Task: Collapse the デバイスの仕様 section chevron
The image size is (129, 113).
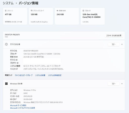Action: [122, 44]
